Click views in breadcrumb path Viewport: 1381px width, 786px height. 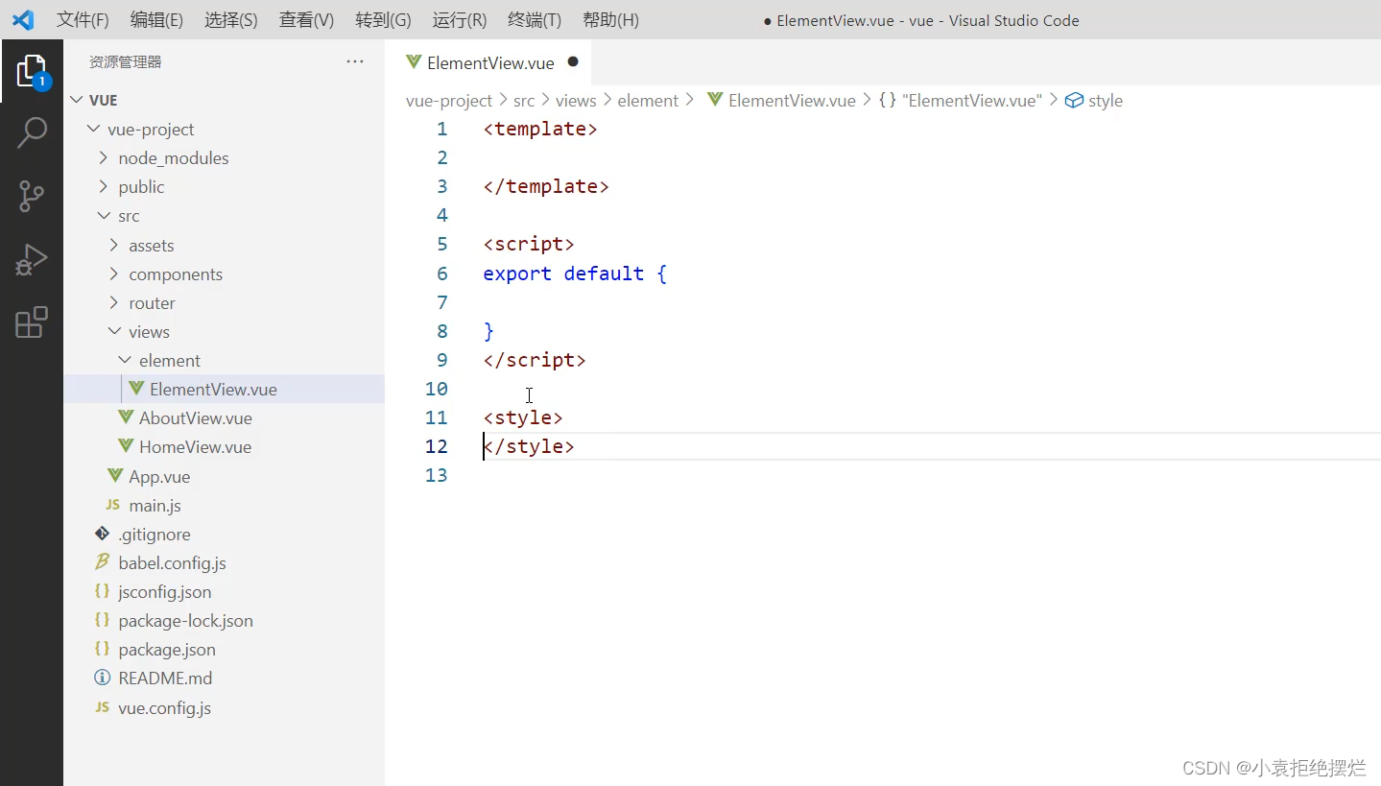(x=576, y=100)
